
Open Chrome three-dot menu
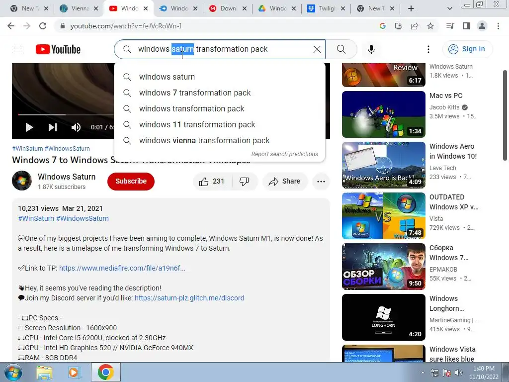pos(498,26)
